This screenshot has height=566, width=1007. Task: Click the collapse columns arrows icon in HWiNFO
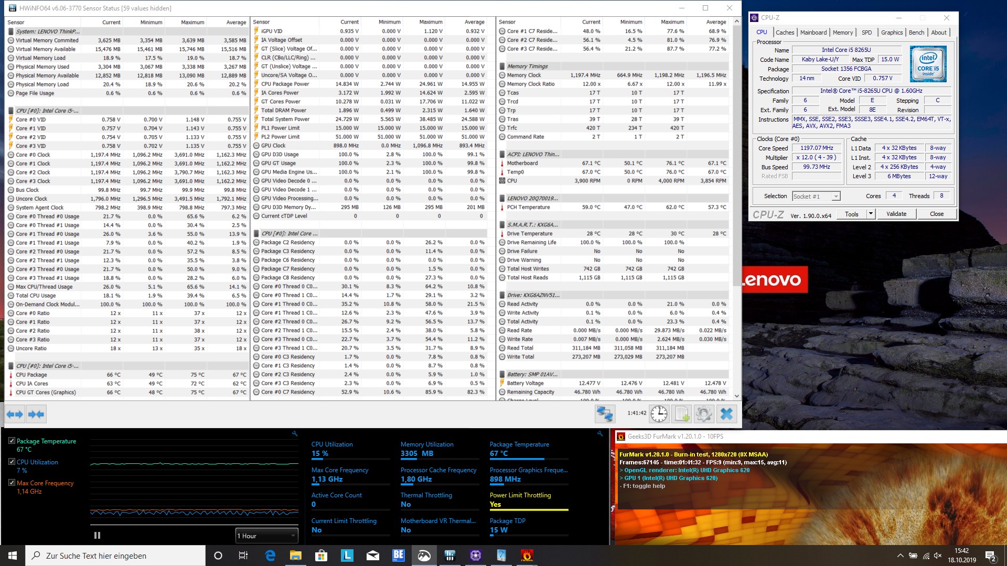(x=36, y=415)
